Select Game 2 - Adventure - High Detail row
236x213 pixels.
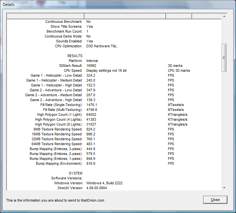[x=56, y=100]
